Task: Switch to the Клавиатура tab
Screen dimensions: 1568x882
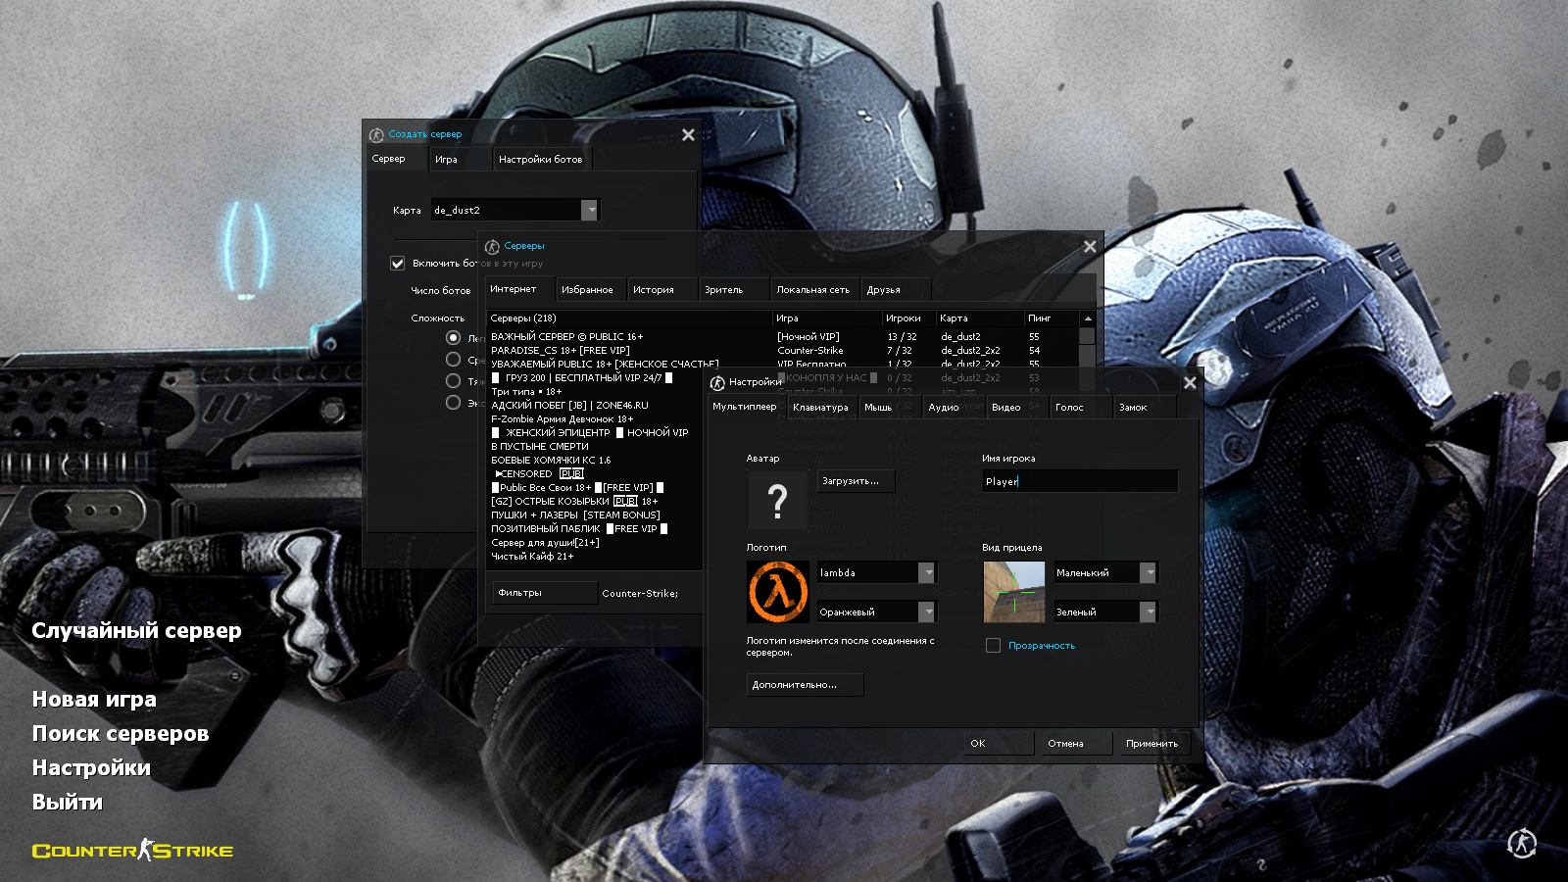Action: click(820, 408)
